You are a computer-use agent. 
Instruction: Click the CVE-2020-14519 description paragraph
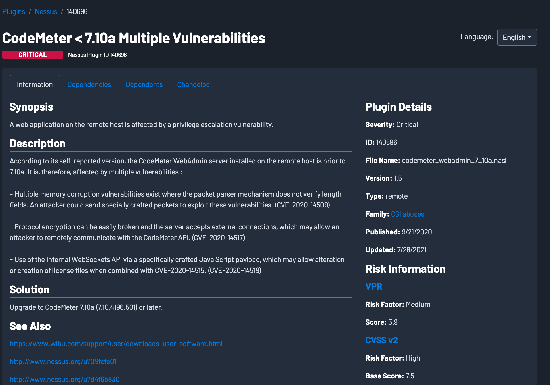[x=177, y=265]
